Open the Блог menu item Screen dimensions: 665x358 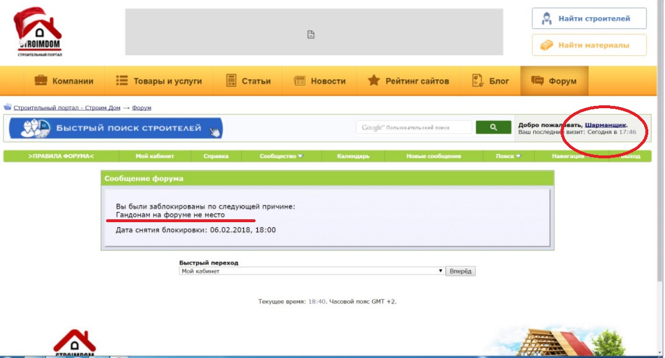pos(490,81)
